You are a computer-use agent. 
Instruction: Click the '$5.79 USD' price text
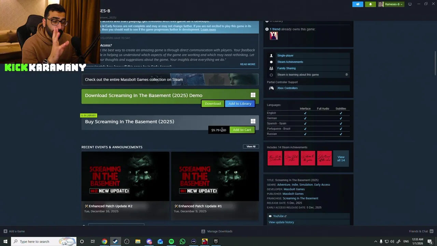click(x=218, y=130)
